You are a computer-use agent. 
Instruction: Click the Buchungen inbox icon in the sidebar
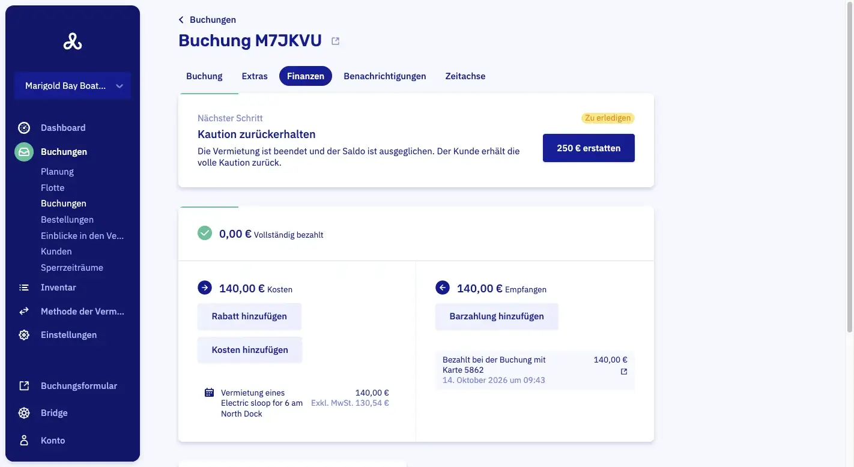[x=24, y=152]
